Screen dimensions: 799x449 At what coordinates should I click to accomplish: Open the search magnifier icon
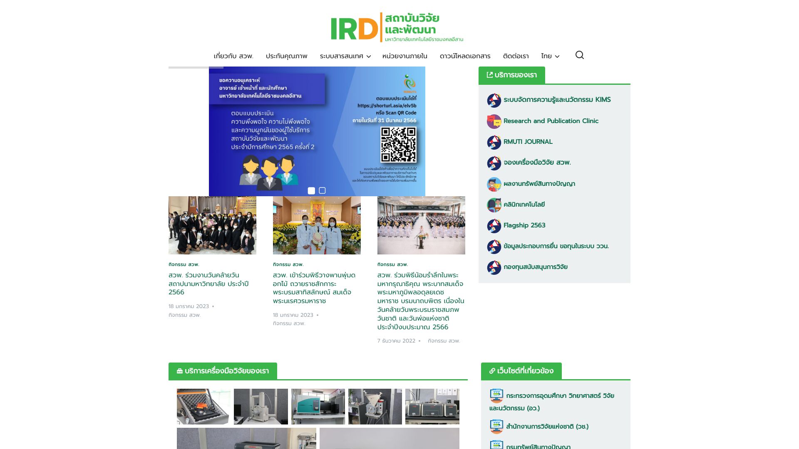[580, 55]
